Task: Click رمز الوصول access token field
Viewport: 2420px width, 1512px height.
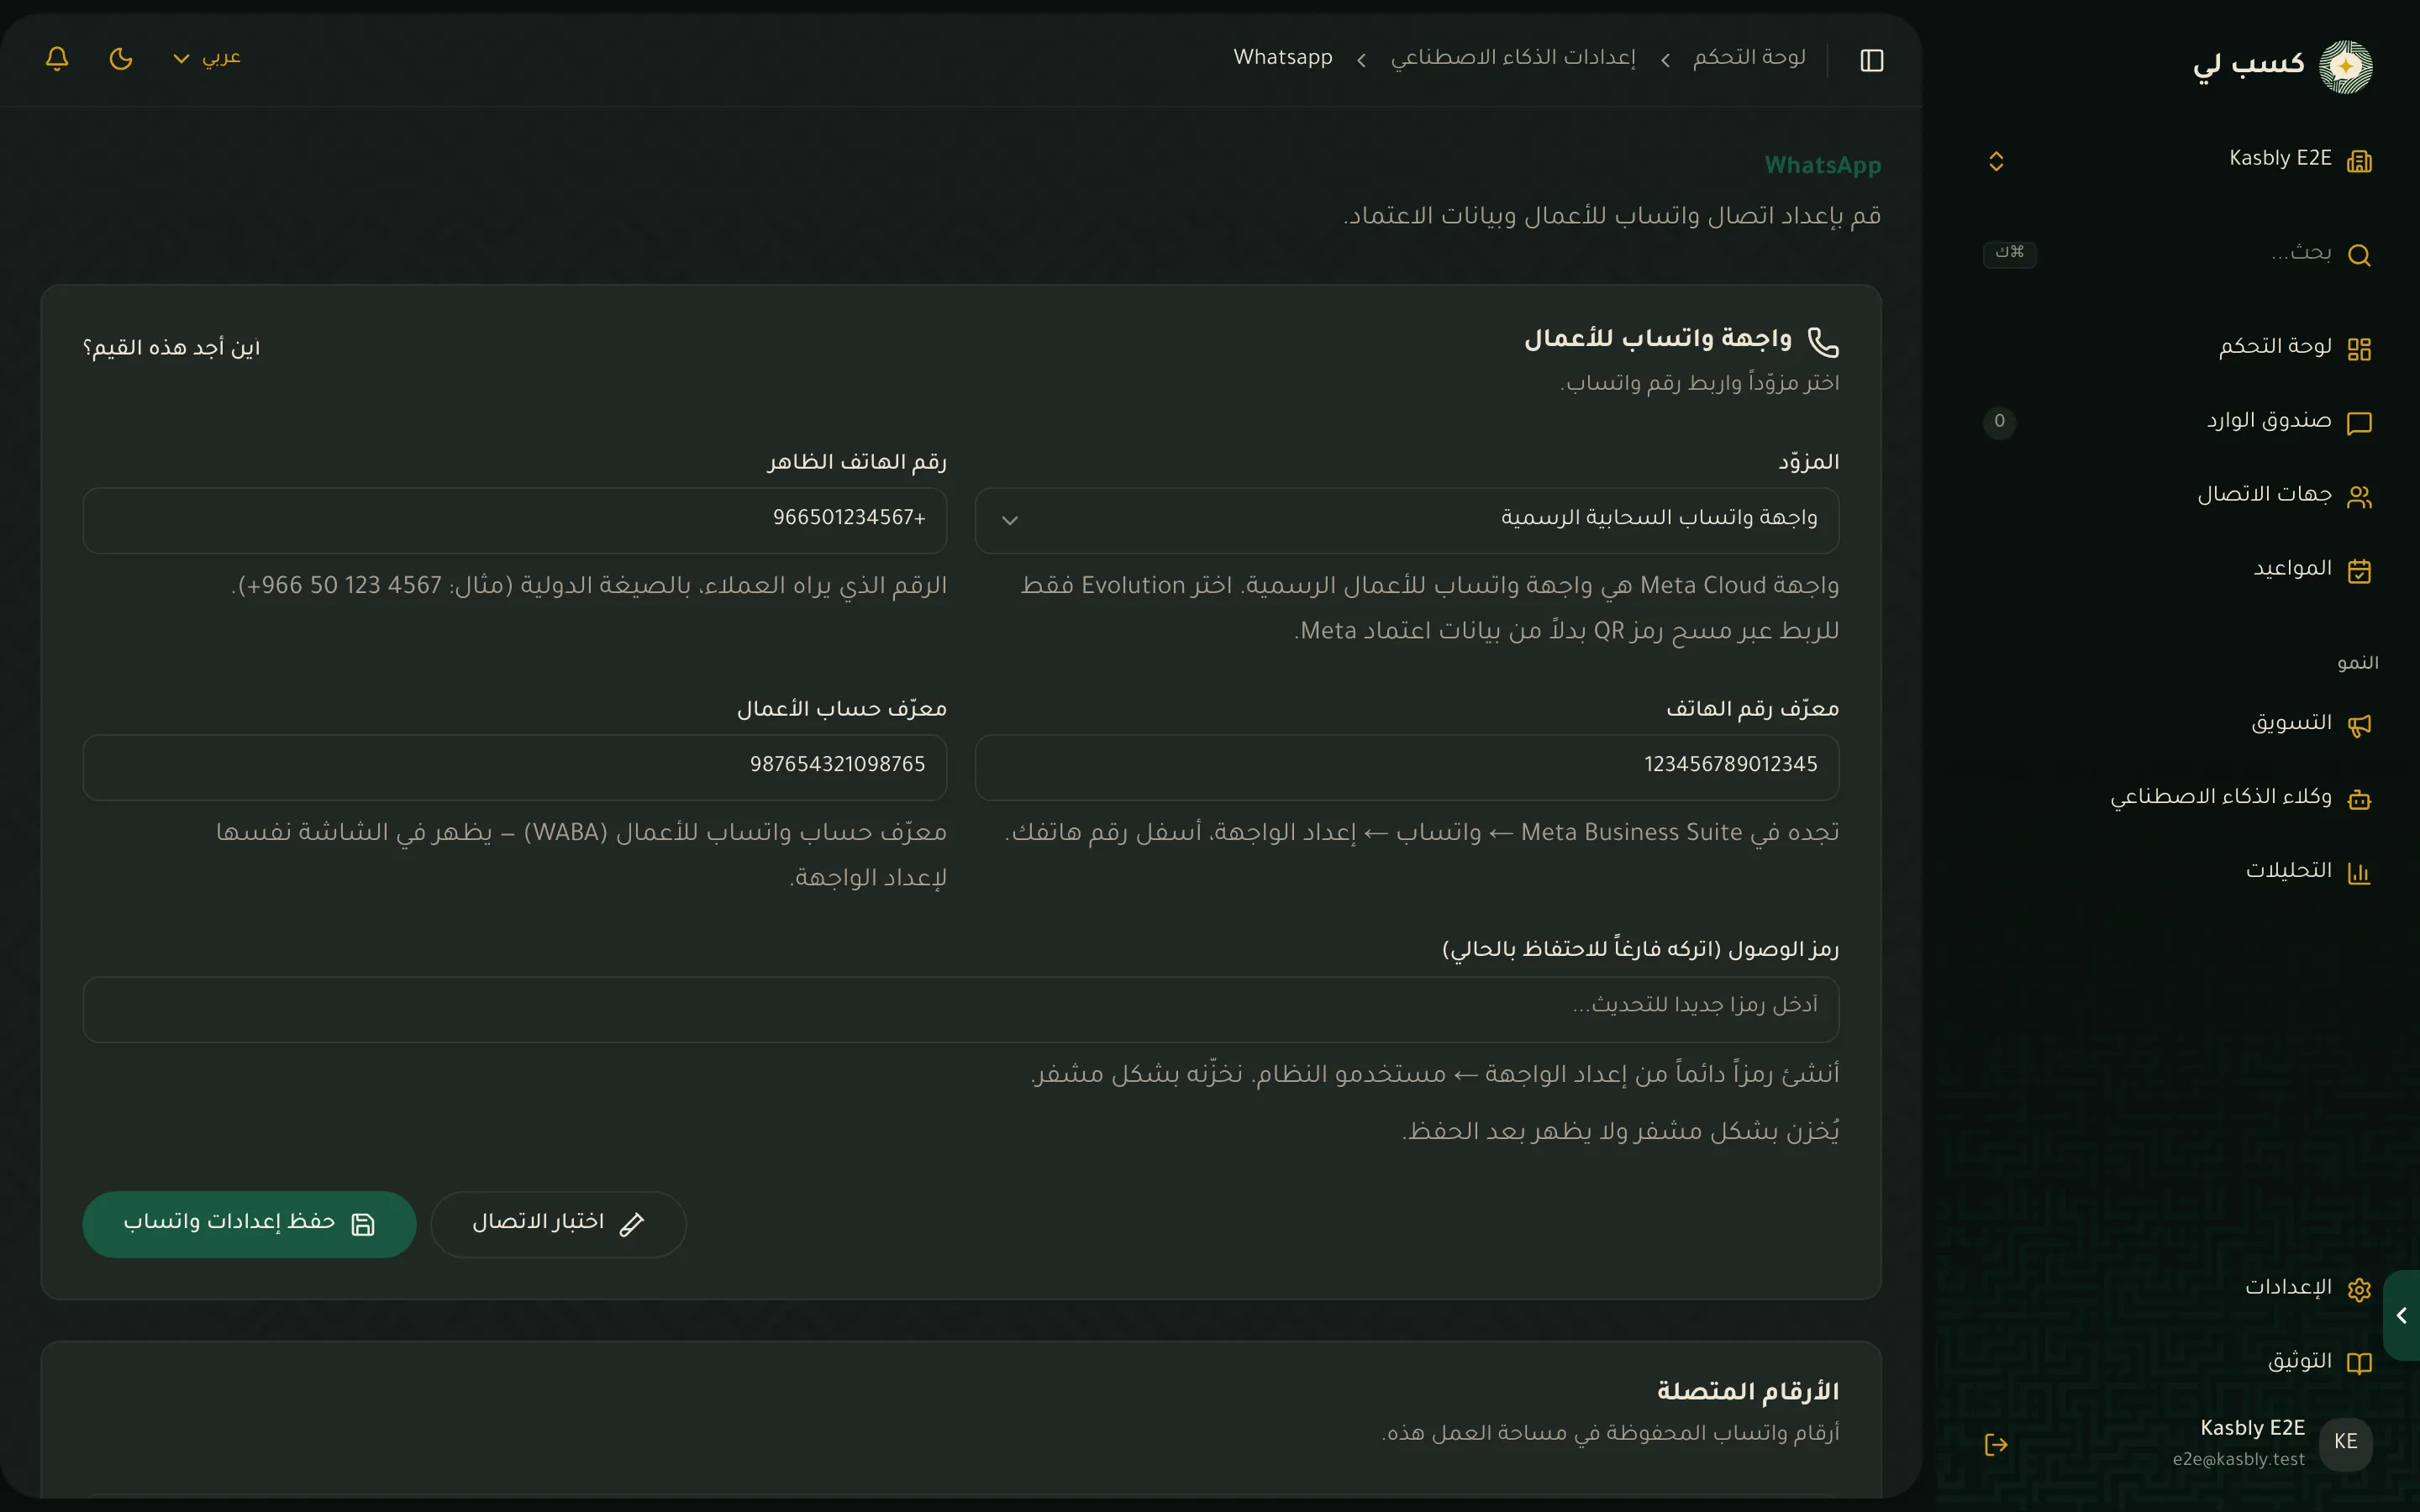Action: click(x=961, y=1009)
